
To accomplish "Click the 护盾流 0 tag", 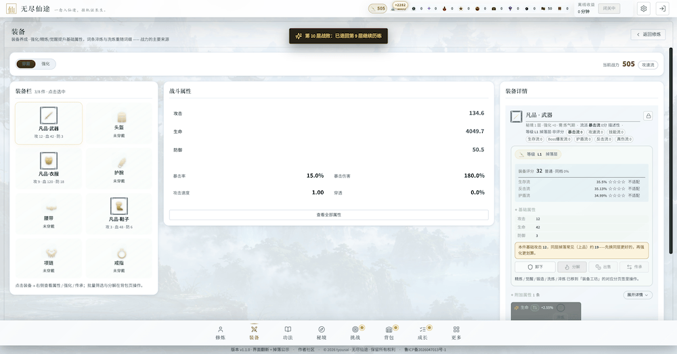I will [584, 139].
